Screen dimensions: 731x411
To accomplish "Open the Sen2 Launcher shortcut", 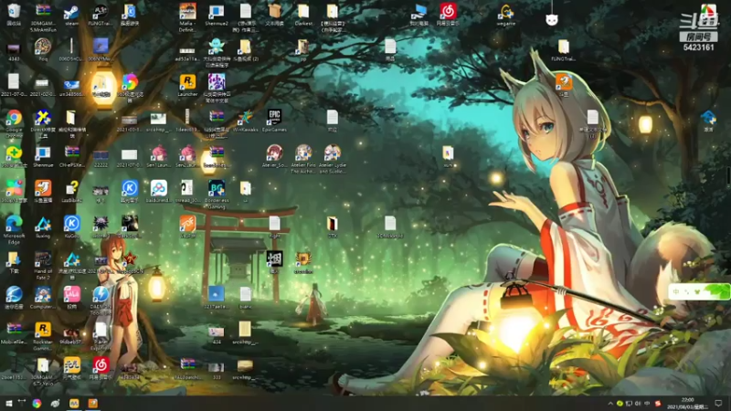I will 187,156.
